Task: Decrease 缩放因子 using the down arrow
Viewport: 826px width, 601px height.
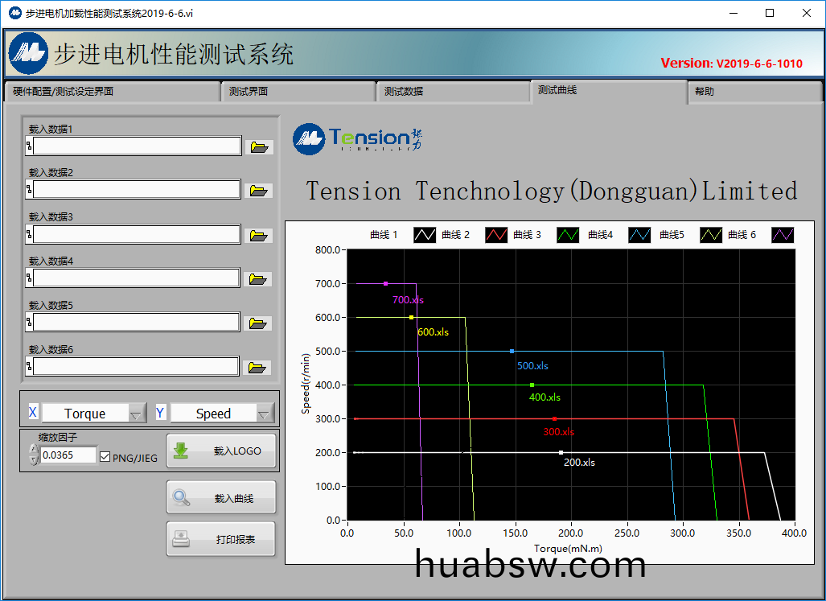Action: pyautogui.click(x=33, y=460)
